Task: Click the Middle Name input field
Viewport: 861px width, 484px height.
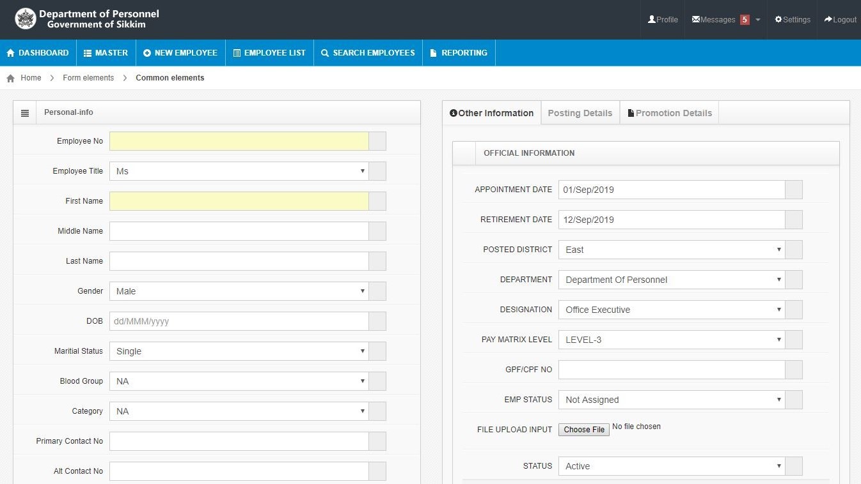Action: [x=239, y=231]
